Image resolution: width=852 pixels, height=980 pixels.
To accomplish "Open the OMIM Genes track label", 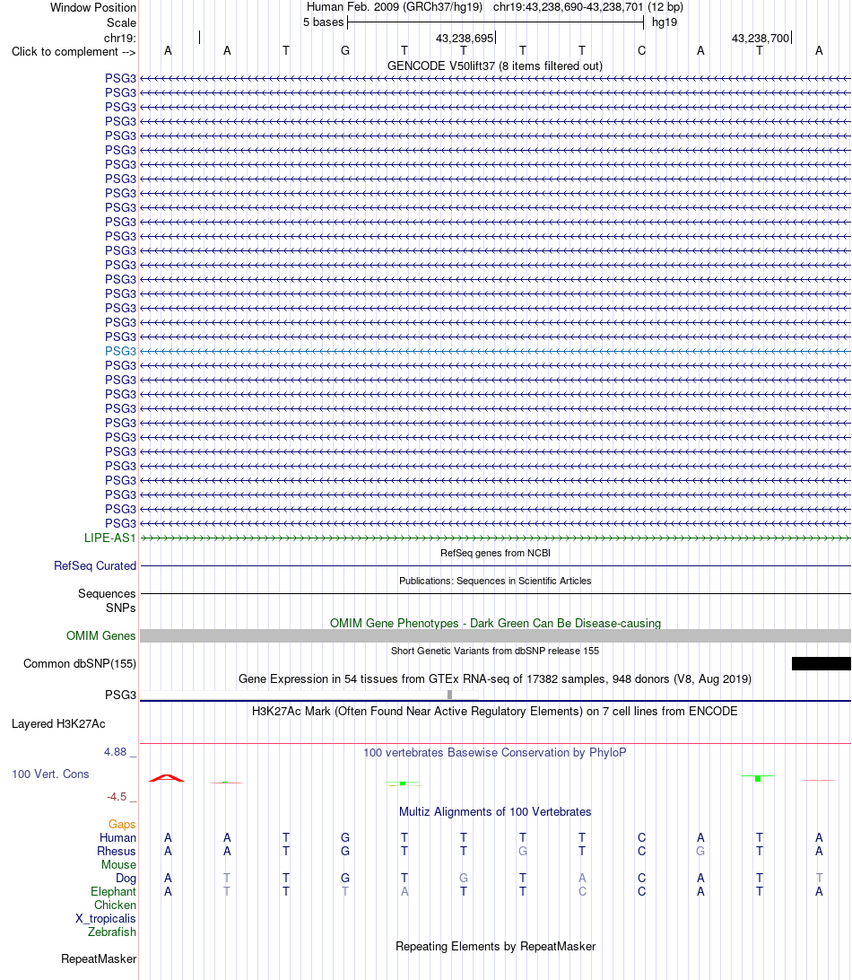I will tap(101, 635).
